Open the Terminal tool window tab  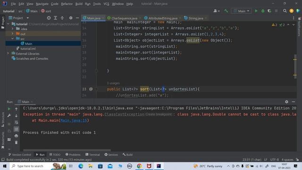coord(92,154)
